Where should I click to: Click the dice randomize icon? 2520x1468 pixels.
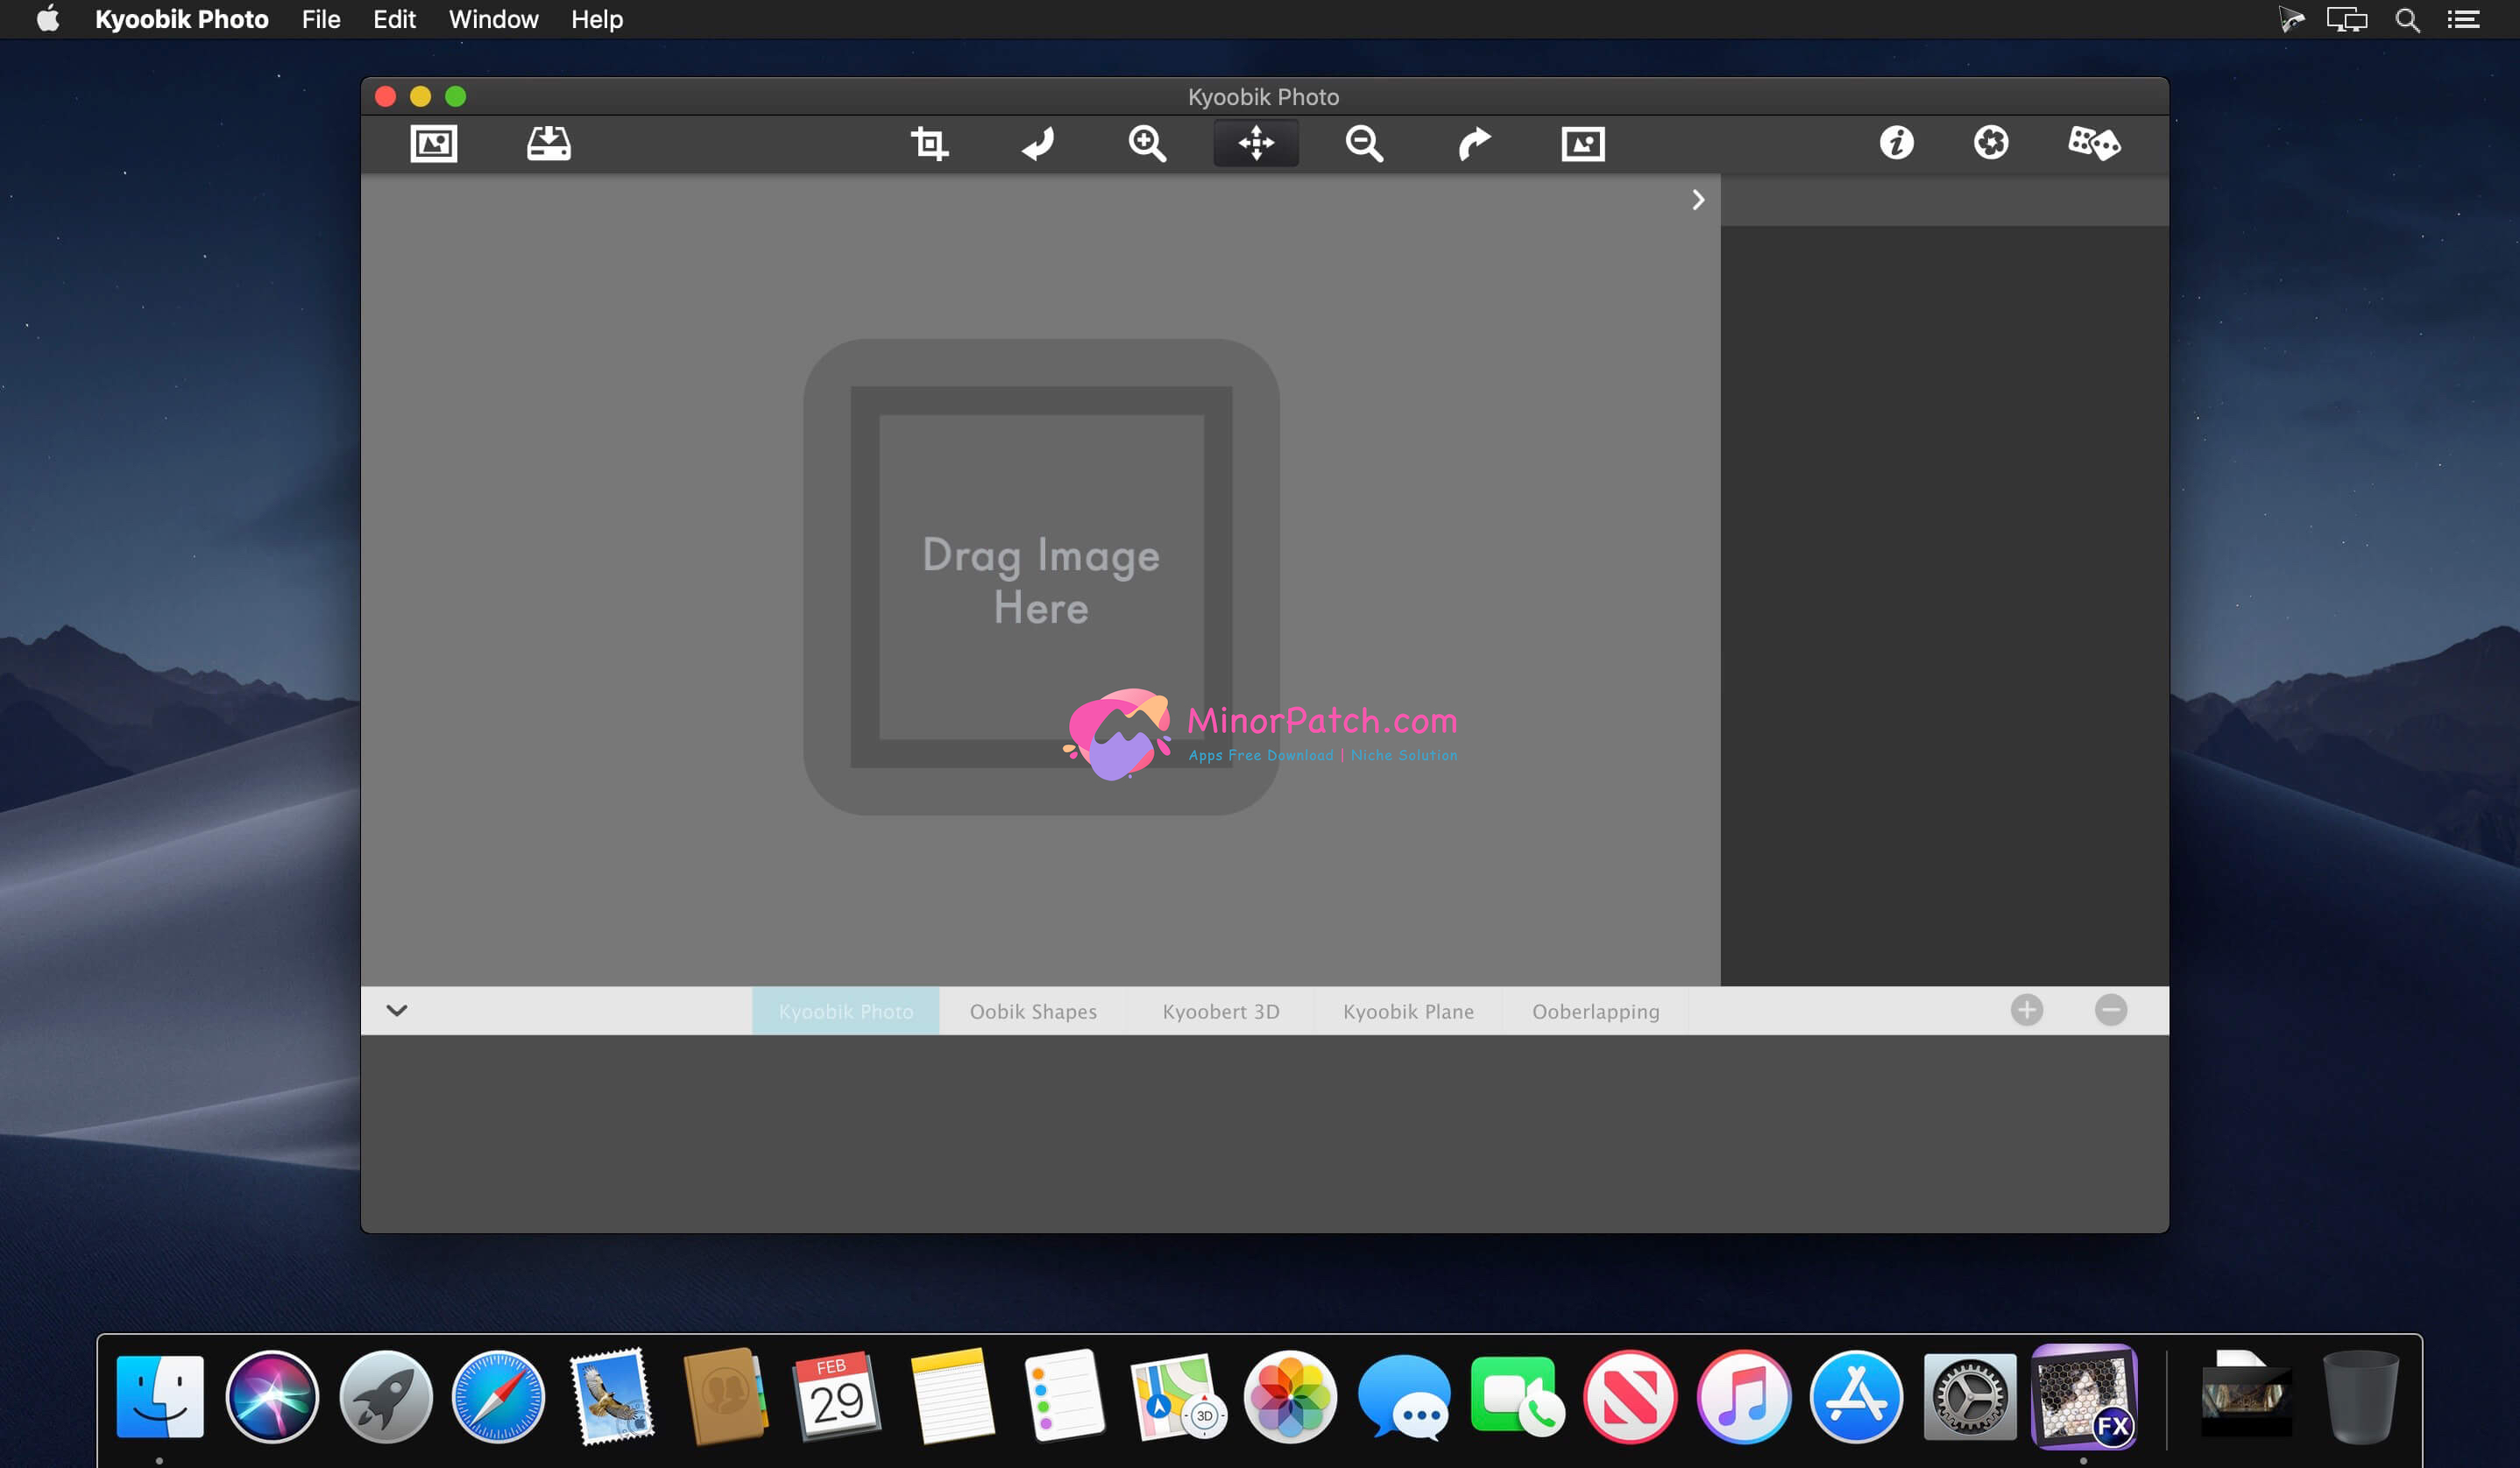2093,143
